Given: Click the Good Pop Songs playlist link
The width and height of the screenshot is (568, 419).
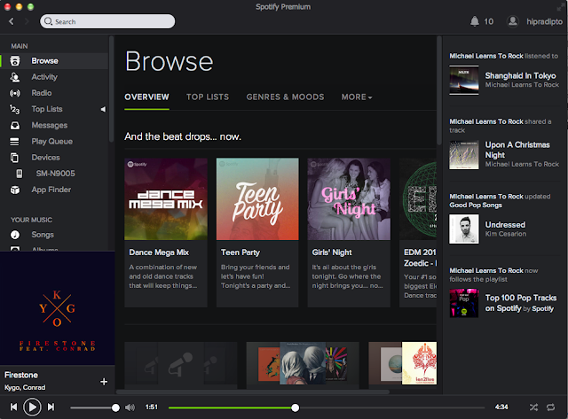Looking at the screenshot, I should [x=476, y=205].
